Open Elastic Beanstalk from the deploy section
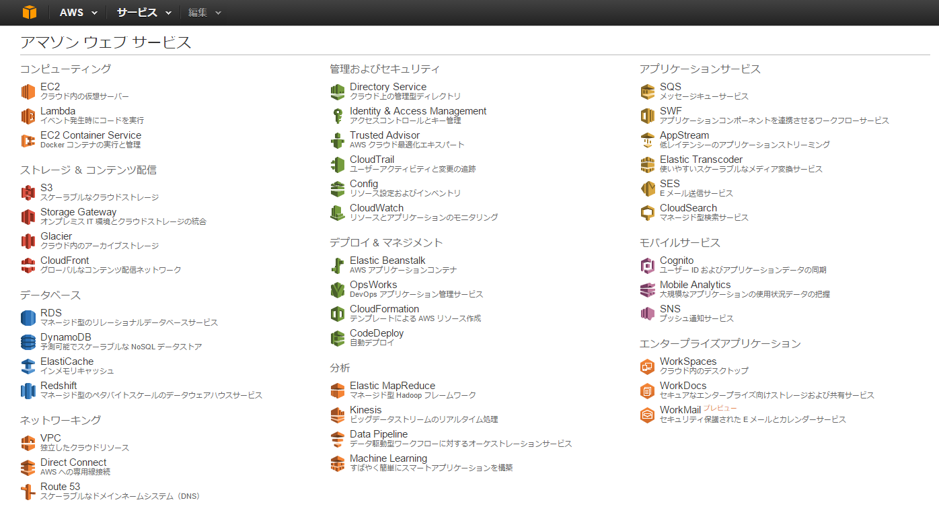This screenshot has height=521, width=939. click(x=387, y=260)
